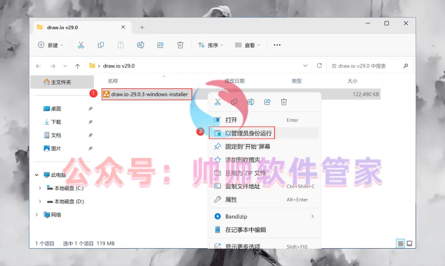Viewport: 445px width, 266px height.
Task: Expand 本地磁盘 (D:) tree node
Action: pyautogui.click(x=40, y=201)
